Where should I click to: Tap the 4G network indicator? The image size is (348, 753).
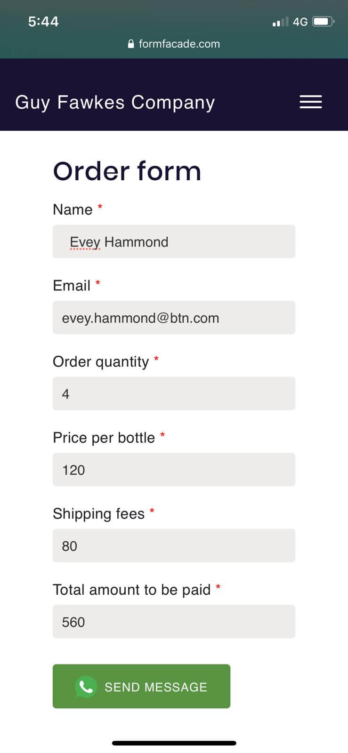(x=300, y=22)
